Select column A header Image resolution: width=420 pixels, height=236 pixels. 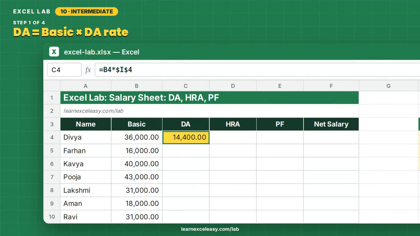86,86
